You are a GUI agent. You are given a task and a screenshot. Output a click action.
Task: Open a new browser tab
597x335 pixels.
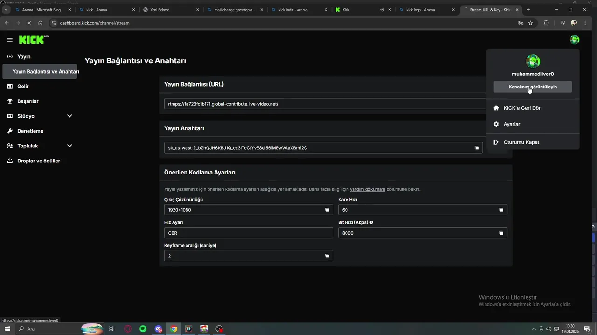528,9
